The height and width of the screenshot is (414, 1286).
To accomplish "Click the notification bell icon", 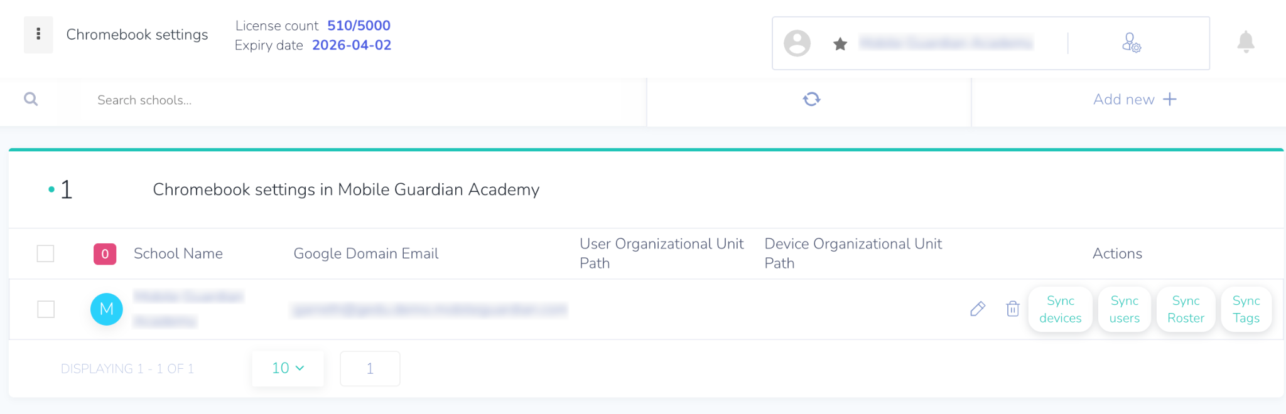I will 1245,42.
